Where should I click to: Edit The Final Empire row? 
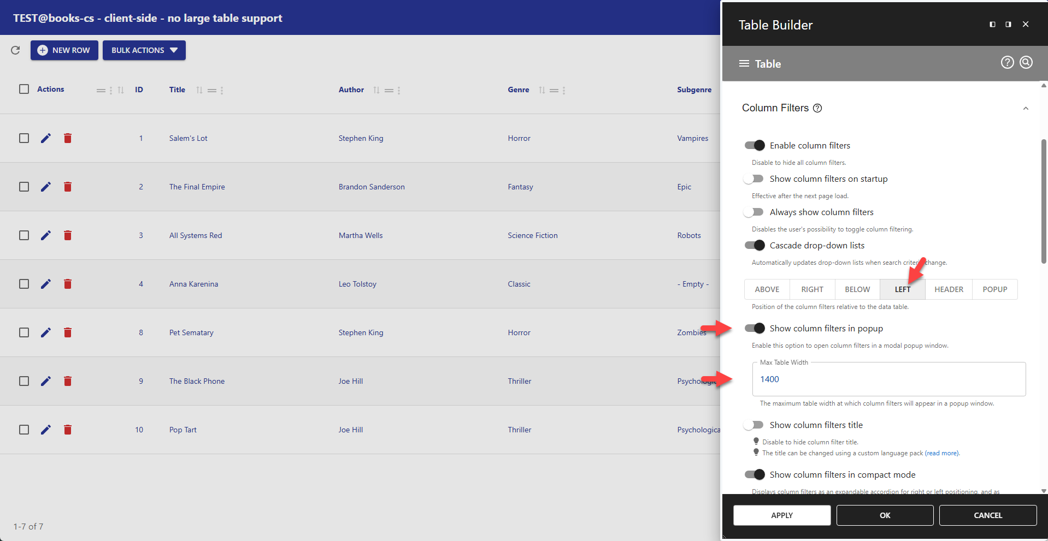pyautogui.click(x=46, y=187)
